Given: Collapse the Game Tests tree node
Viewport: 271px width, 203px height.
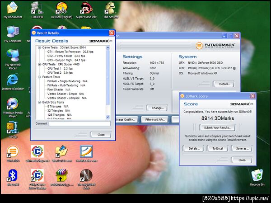Looking at the screenshot, I should tap(40, 47).
